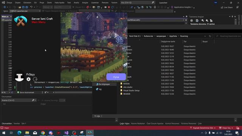Click the Live Share button
The image size is (242, 136).
(x=226, y=8)
